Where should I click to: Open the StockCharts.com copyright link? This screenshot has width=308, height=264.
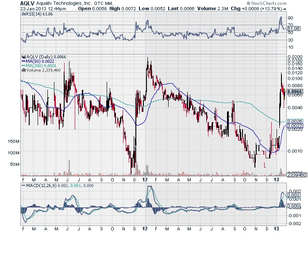266,3
